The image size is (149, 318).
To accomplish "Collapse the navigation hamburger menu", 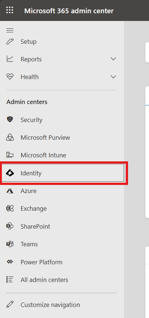I will 10,31.
